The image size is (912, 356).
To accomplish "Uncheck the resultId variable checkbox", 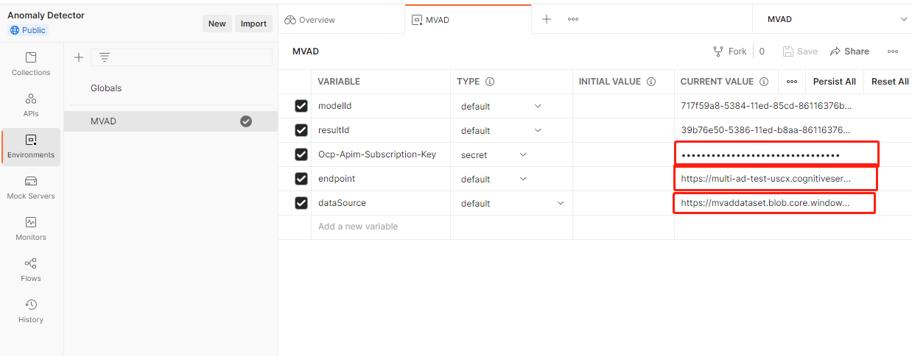I will tap(301, 130).
